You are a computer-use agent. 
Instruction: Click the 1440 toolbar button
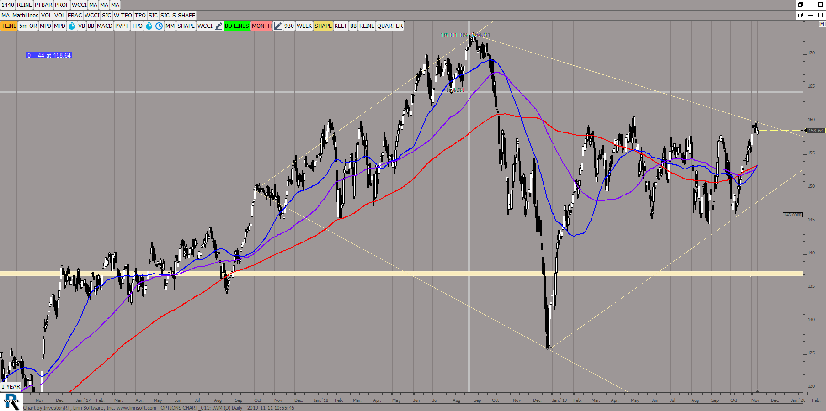point(8,5)
